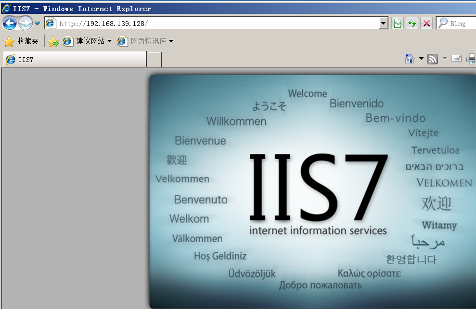Expand the Home button dropdown arrow
476x309 pixels.
pyautogui.click(x=421, y=59)
